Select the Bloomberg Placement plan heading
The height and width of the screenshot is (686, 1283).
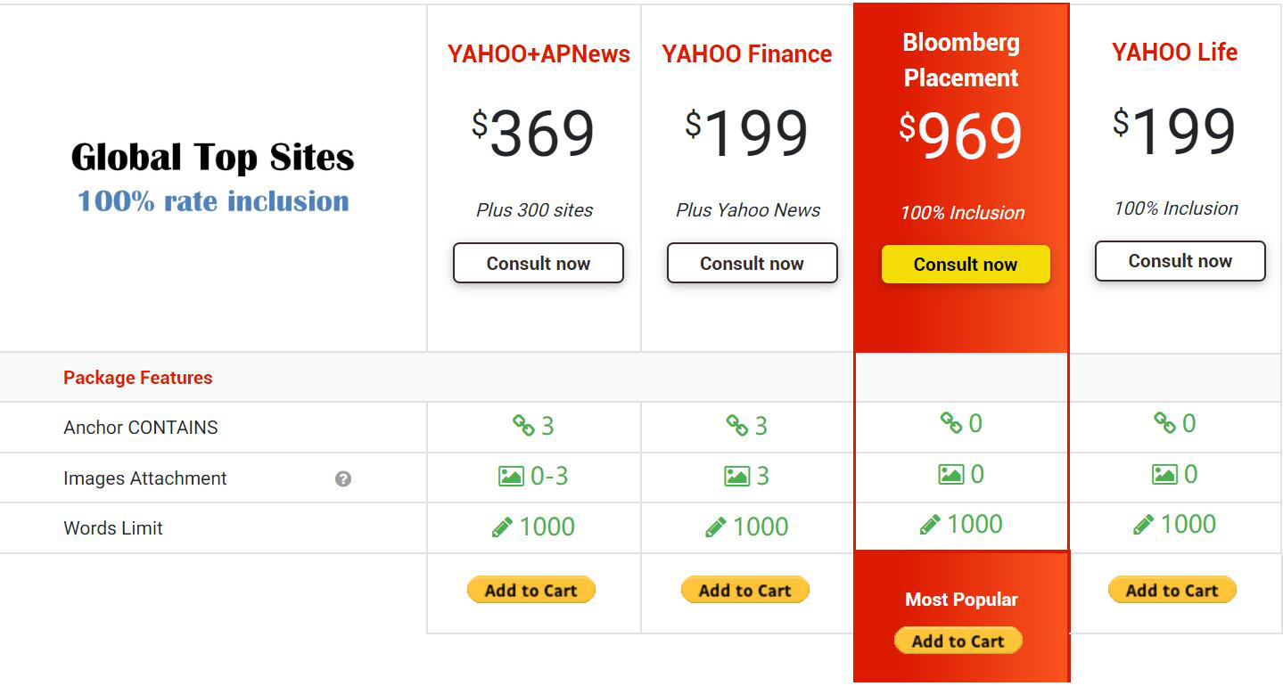click(961, 60)
